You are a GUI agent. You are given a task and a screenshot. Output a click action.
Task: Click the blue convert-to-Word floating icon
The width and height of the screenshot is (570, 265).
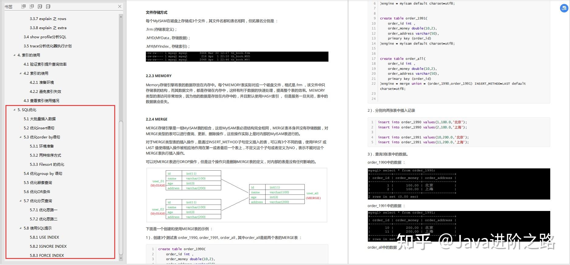[564, 8]
